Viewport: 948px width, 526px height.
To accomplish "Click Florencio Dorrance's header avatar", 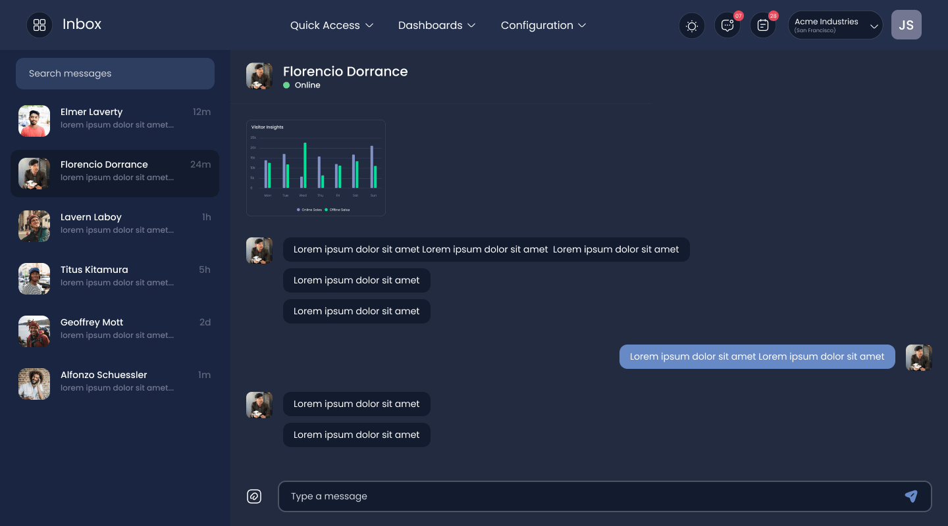I will pyautogui.click(x=259, y=76).
